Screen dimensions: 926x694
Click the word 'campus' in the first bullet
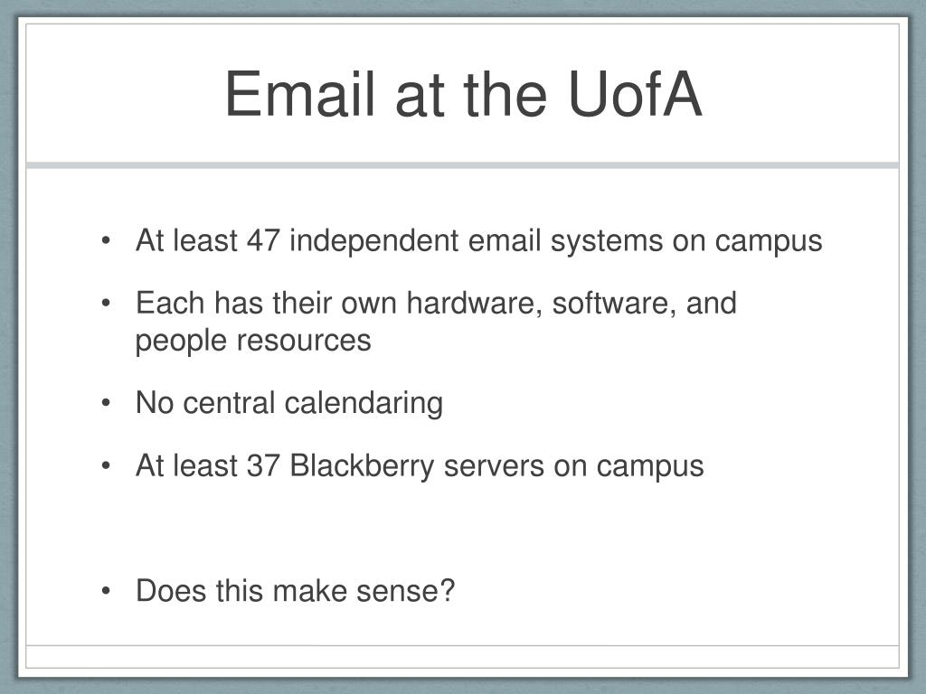[769, 242]
